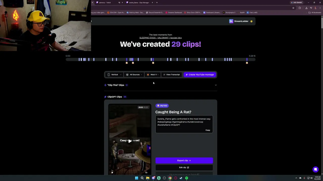Toggle the clip preview volume icon
The height and width of the screenshot is (181, 323).
[146, 172]
